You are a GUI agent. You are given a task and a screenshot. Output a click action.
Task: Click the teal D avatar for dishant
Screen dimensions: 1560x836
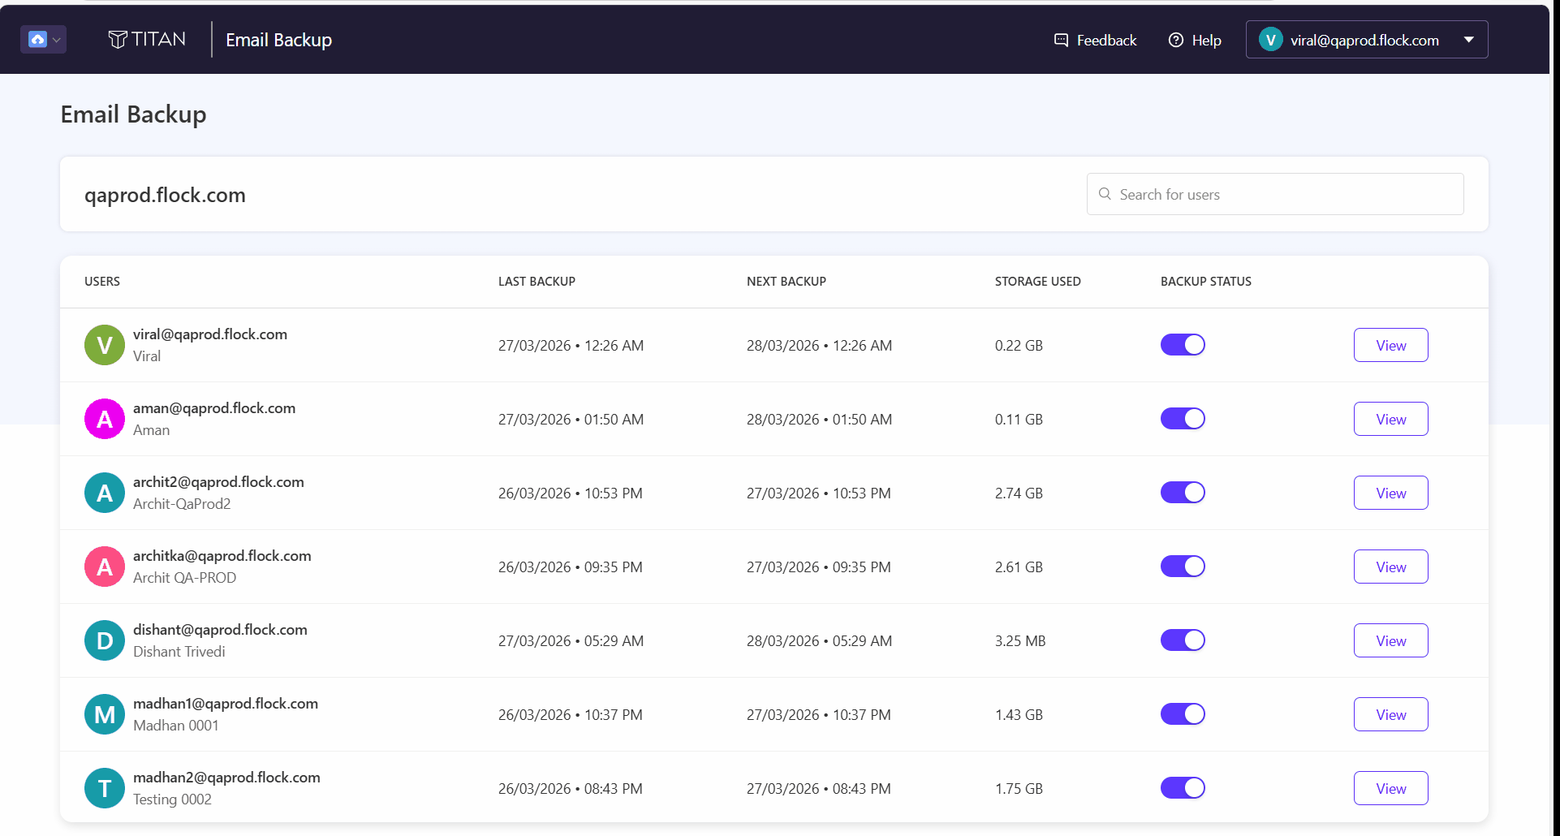105,640
